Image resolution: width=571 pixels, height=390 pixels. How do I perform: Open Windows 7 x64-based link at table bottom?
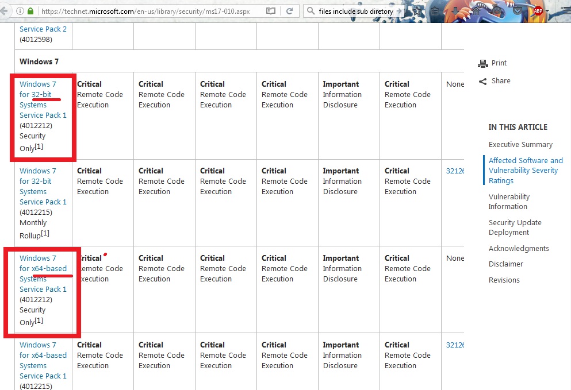point(43,360)
